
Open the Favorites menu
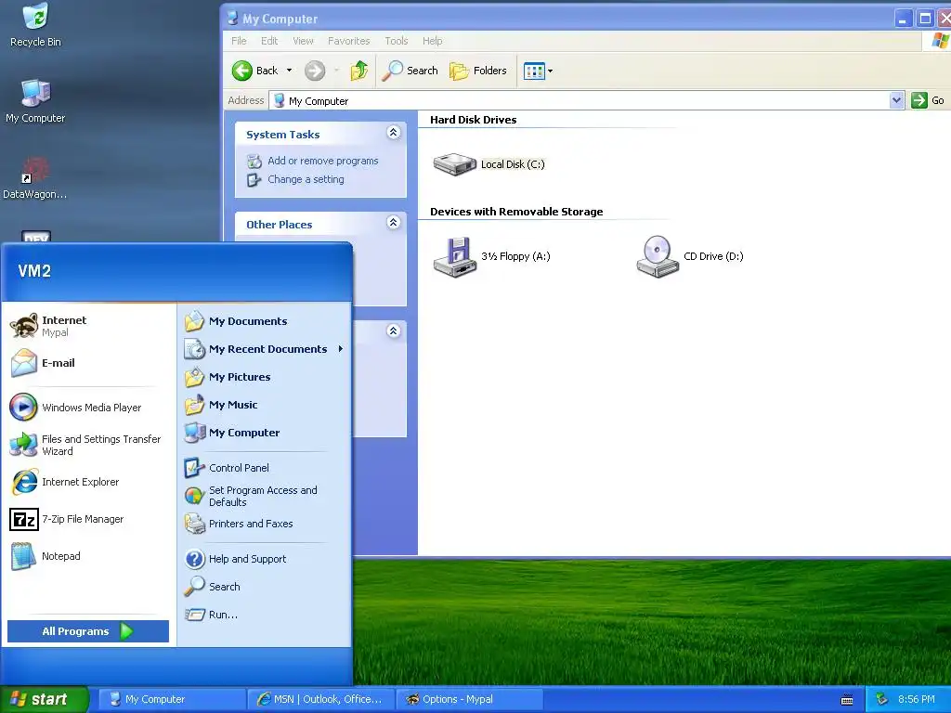point(349,41)
